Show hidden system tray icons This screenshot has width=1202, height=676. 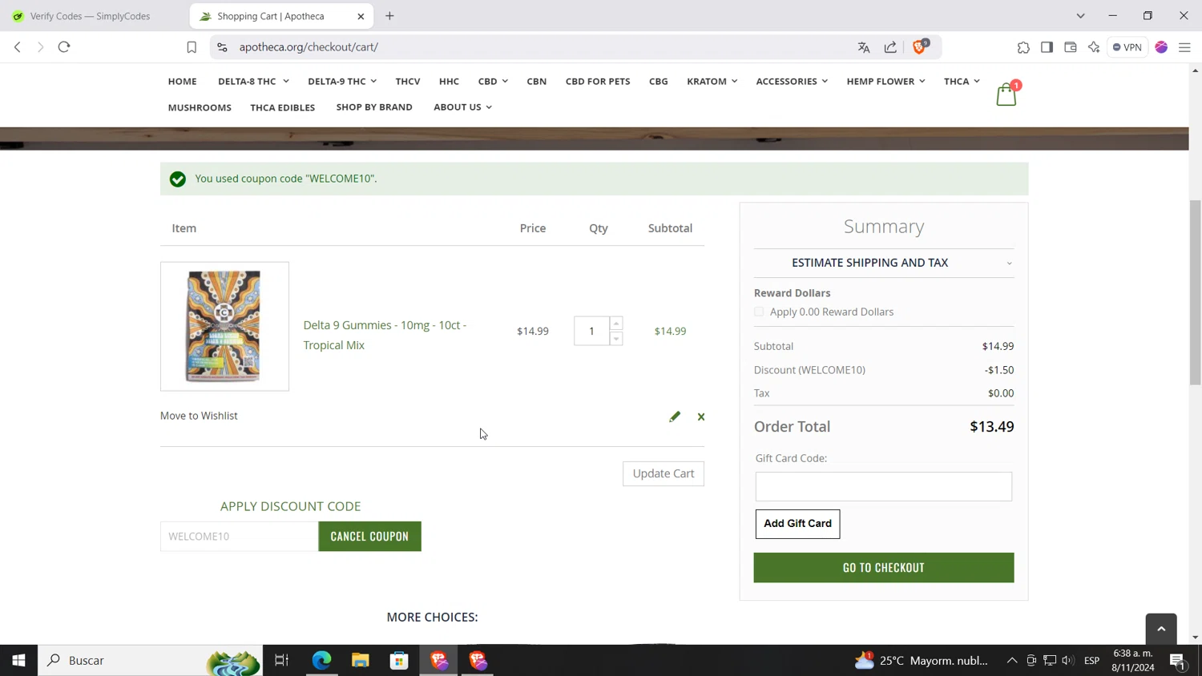pyautogui.click(x=1012, y=660)
